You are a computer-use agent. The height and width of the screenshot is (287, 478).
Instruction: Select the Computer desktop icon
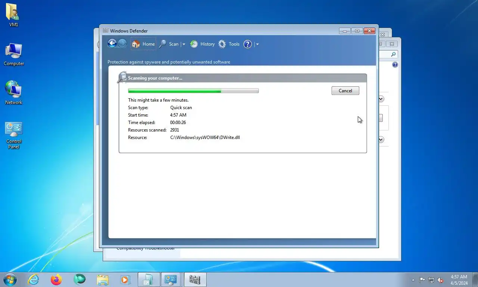(x=14, y=55)
